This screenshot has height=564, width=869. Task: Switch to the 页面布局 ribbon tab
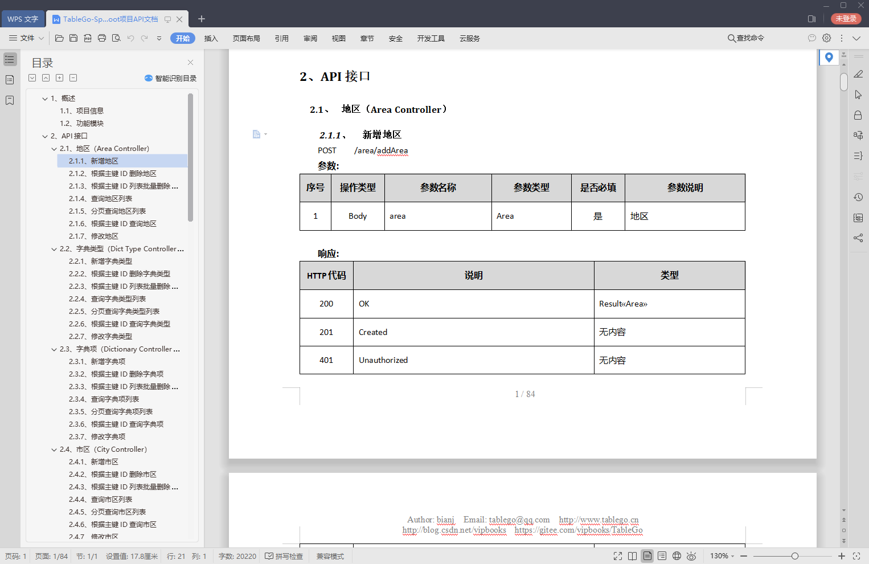pos(247,38)
